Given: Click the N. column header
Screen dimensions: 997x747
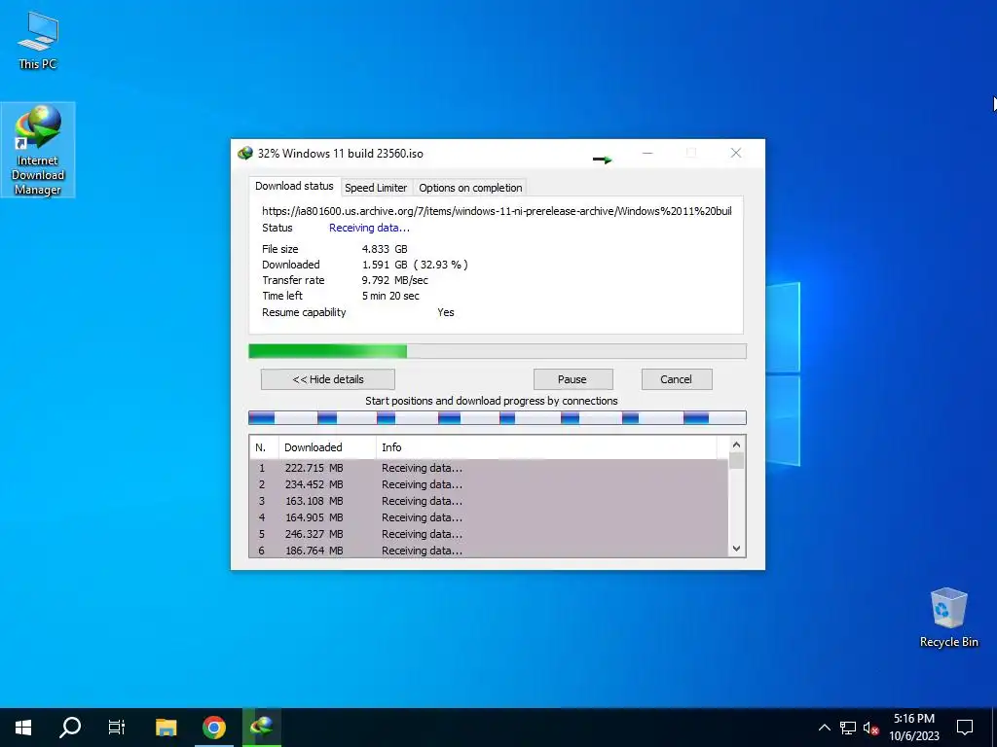Looking at the screenshot, I should coord(264,447).
